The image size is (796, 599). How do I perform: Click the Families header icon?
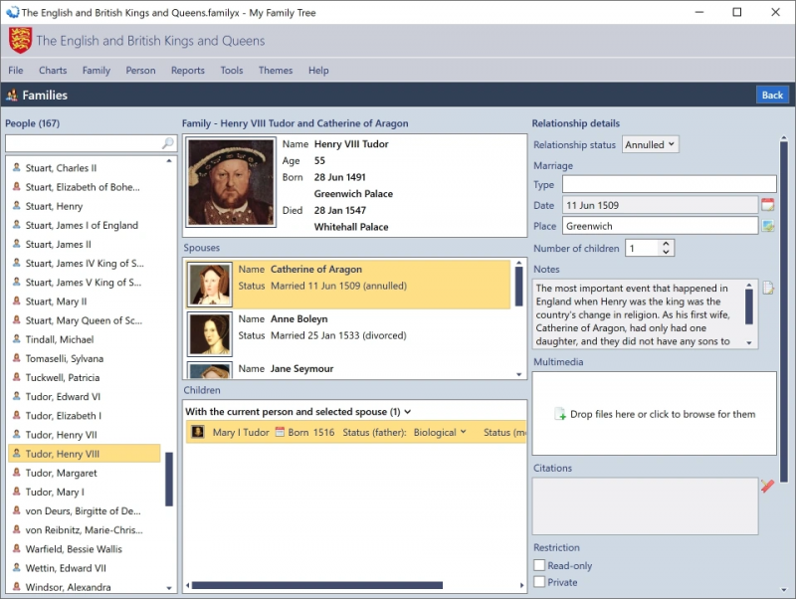coord(12,95)
